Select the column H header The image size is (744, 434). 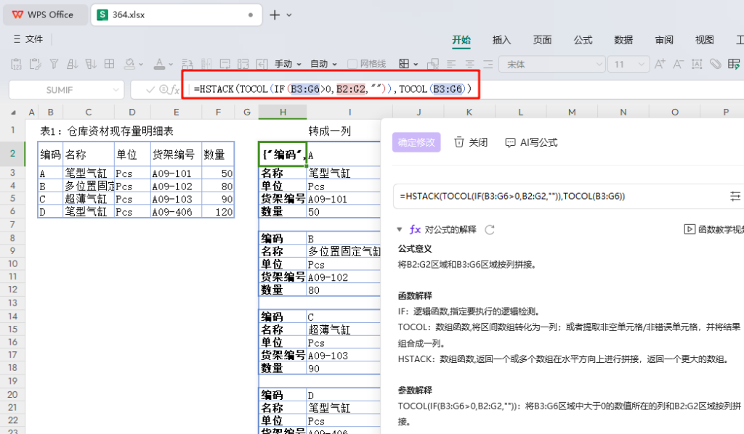(x=283, y=112)
